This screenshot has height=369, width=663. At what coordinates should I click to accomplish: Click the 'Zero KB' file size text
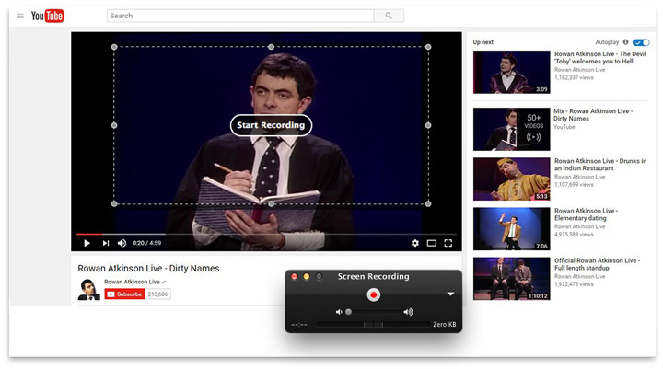click(x=445, y=325)
